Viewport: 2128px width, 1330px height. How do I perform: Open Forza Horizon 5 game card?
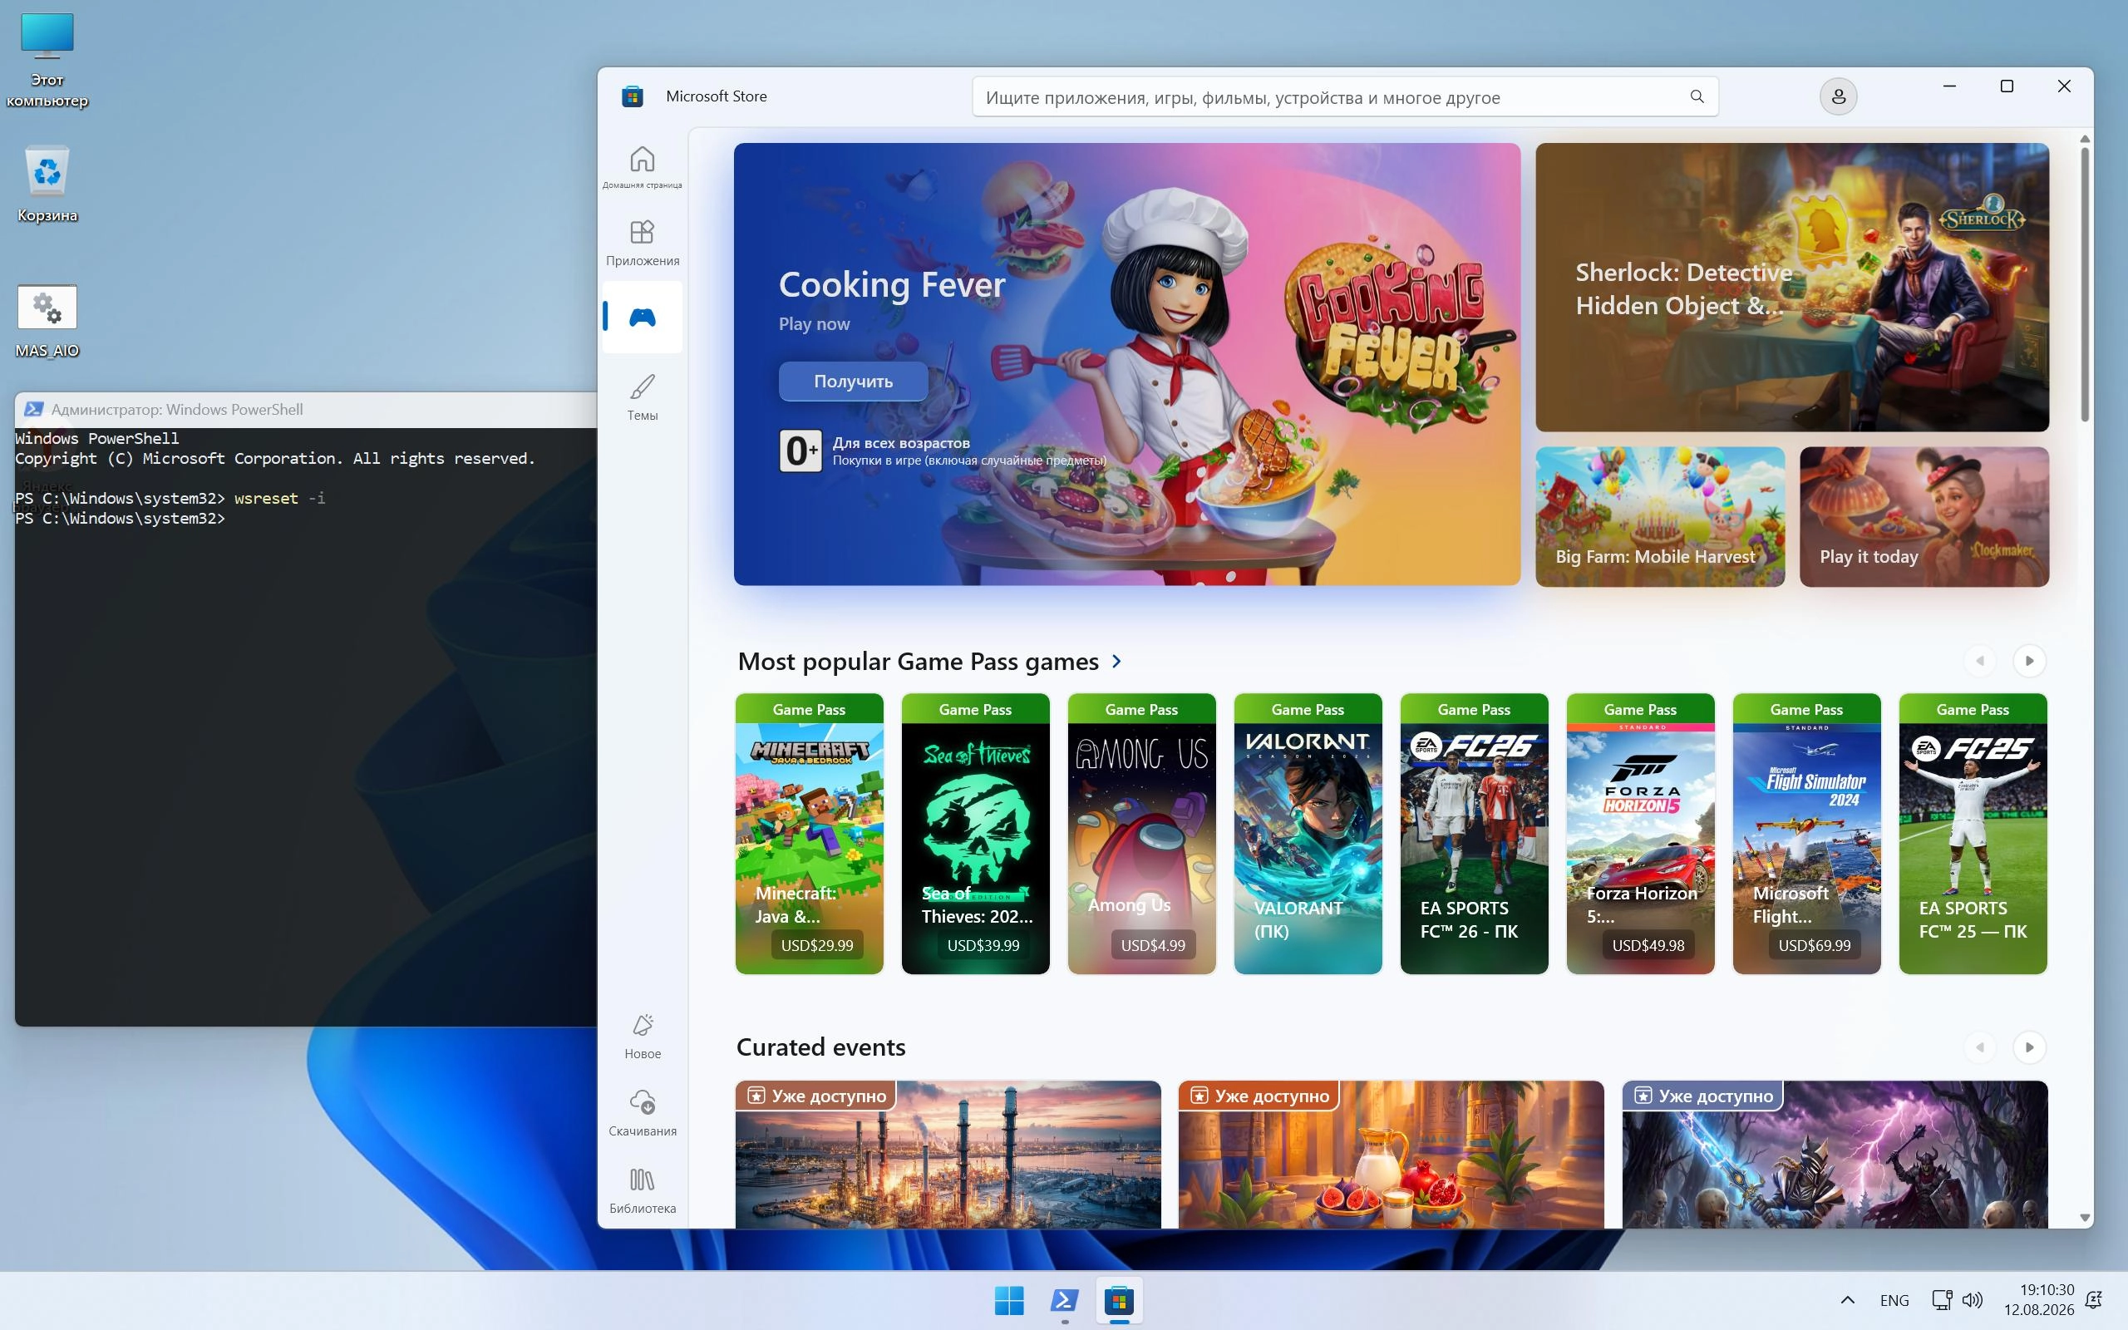pyautogui.click(x=1640, y=833)
